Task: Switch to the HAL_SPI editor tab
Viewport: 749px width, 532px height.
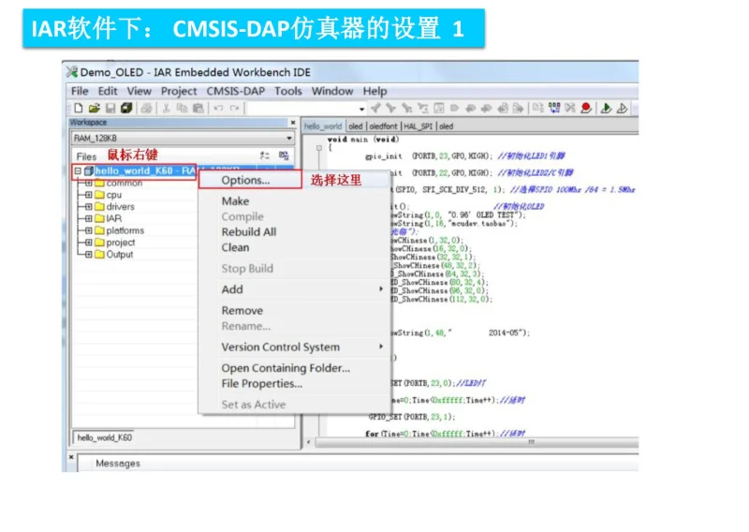Action: (x=418, y=126)
